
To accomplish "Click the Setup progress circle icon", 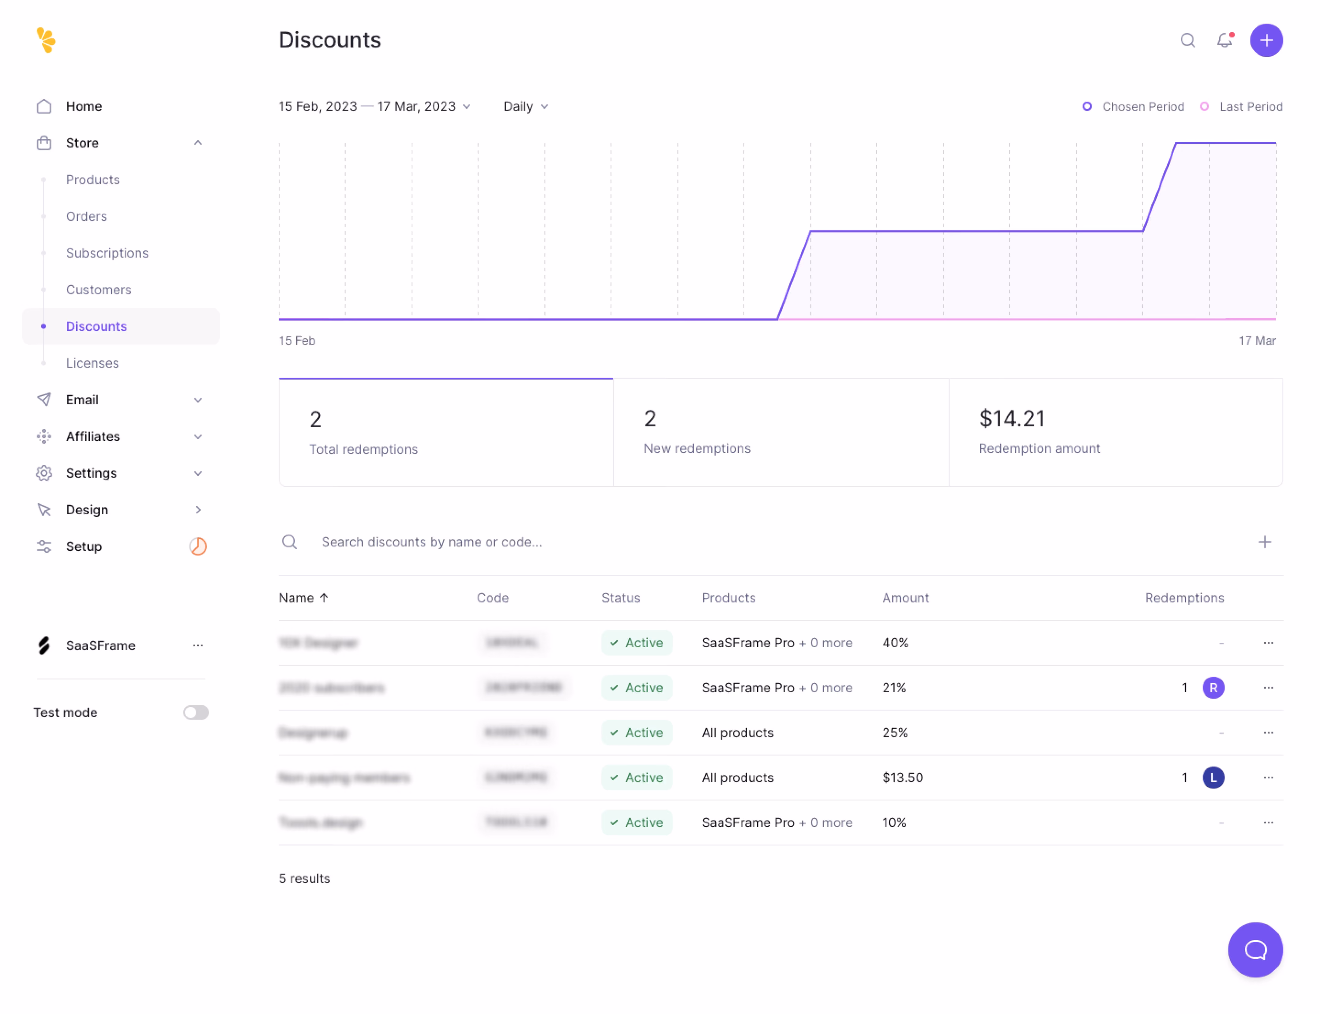I will [x=198, y=546].
